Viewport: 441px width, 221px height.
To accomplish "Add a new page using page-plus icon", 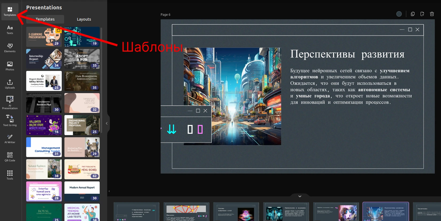I will click(x=422, y=14).
